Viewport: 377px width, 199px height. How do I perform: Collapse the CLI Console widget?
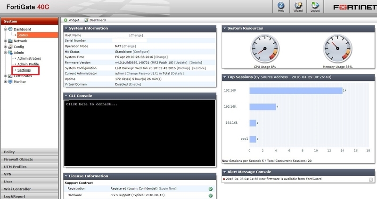point(66,96)
